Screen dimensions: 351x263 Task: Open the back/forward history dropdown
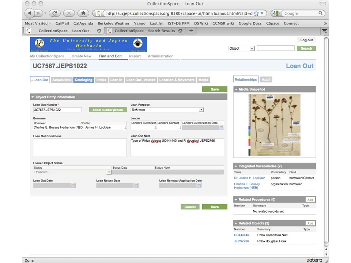point(45,14)
